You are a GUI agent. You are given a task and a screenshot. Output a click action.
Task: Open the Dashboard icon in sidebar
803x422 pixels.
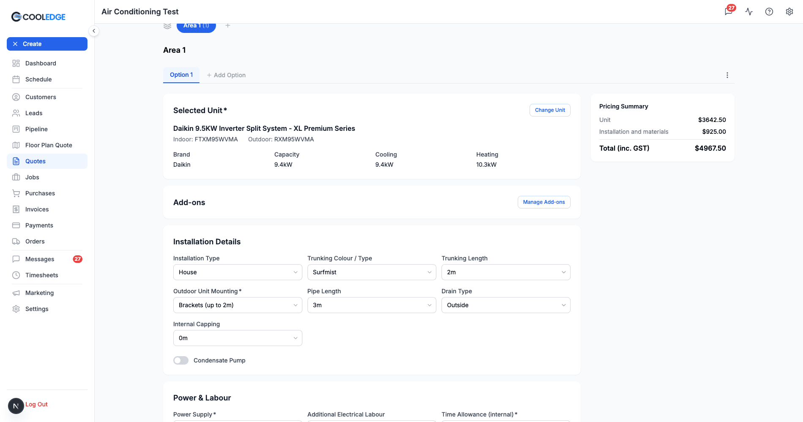pos(16,63)
